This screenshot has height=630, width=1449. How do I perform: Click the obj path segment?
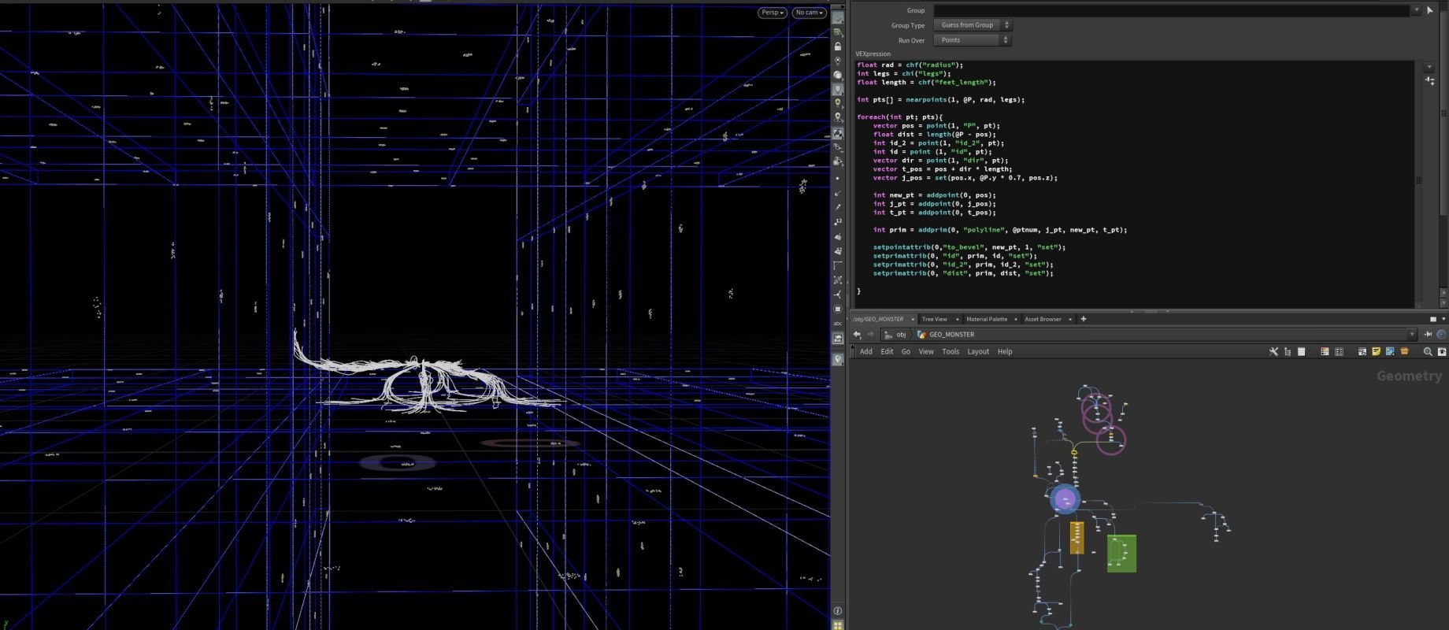pyautogui.click(x=901, y=335)
